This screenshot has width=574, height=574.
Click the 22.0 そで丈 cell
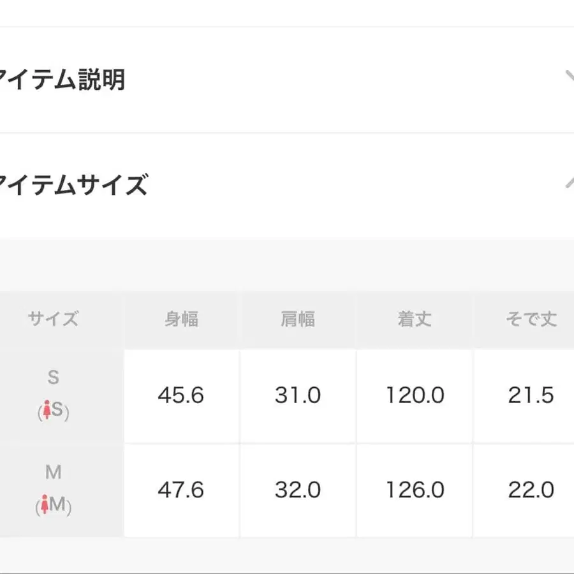(x=530, y=491)
